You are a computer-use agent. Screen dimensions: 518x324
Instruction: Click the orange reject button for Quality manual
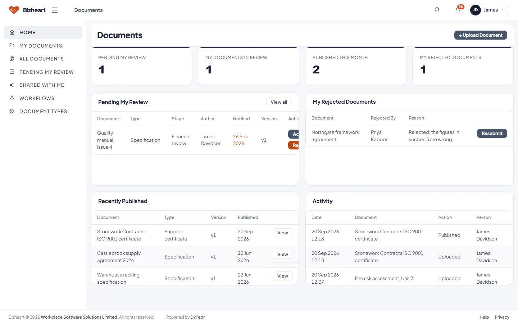coord(294,145)
